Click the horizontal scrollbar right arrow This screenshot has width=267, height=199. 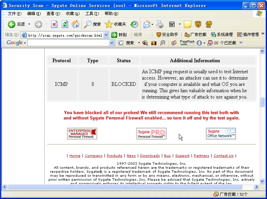pyautogui.click(x=256, y=187)
